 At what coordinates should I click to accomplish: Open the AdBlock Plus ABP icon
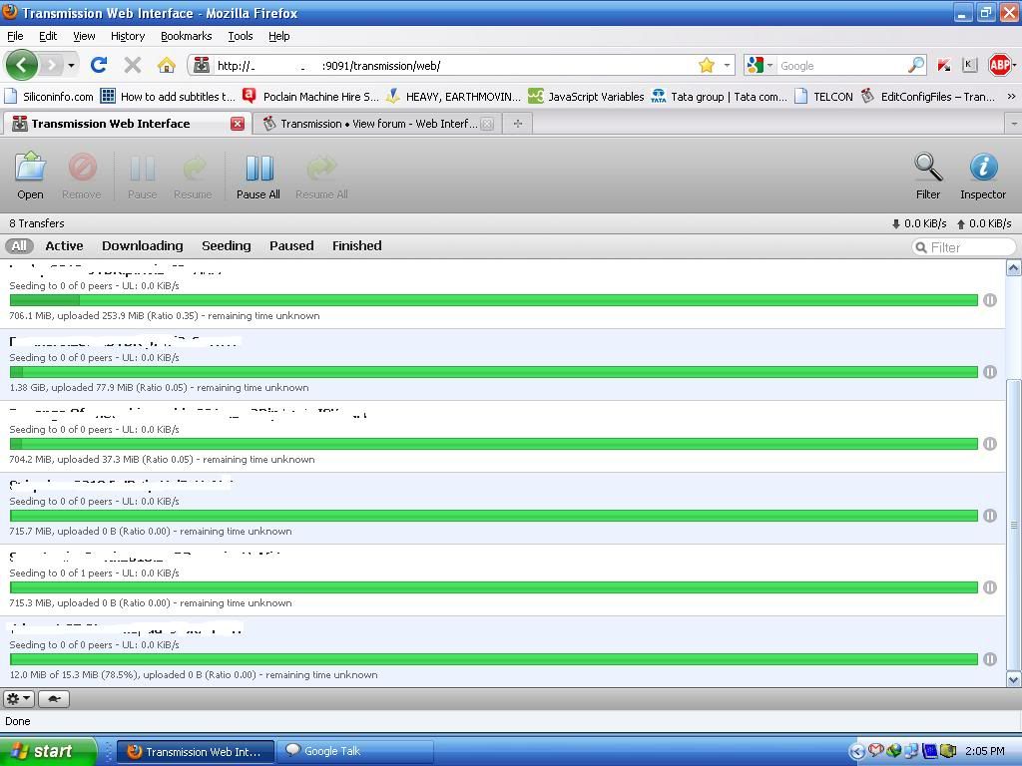click(999, 65)
